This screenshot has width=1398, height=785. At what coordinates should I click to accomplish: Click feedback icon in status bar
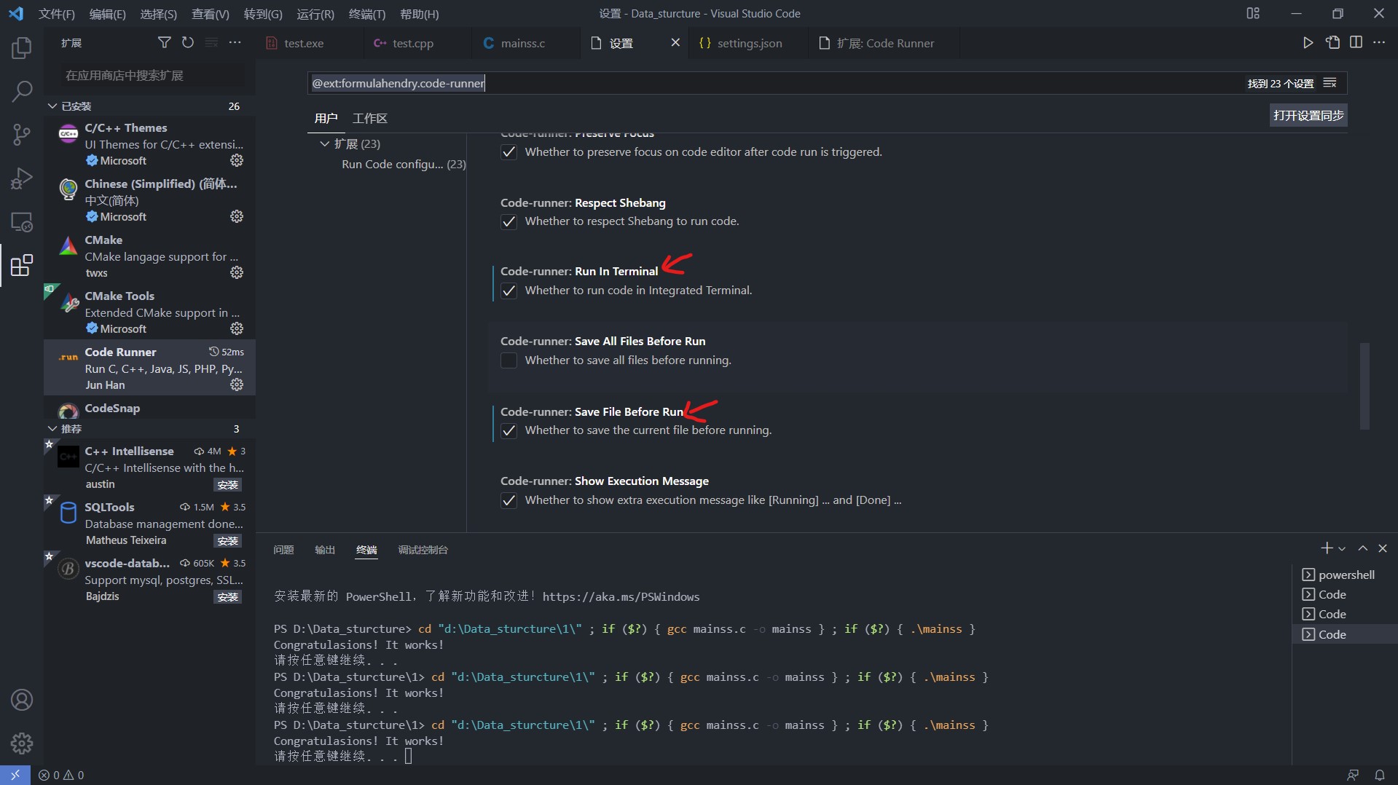(x=1353, y=775)
